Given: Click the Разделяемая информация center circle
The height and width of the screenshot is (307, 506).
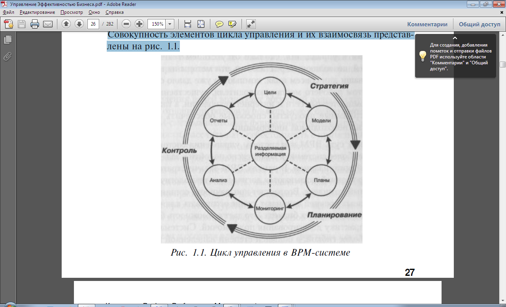Looking at the screenshot, I should (x=270, y=151).
